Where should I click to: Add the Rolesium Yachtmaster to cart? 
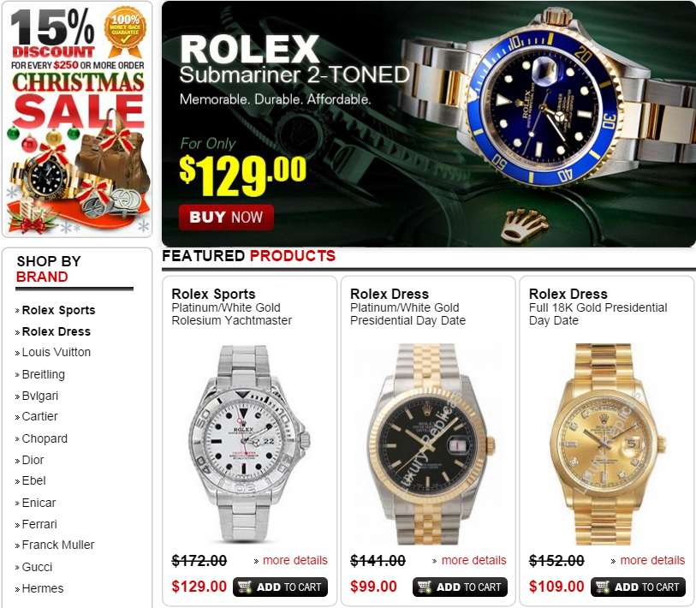pos(280,587)
